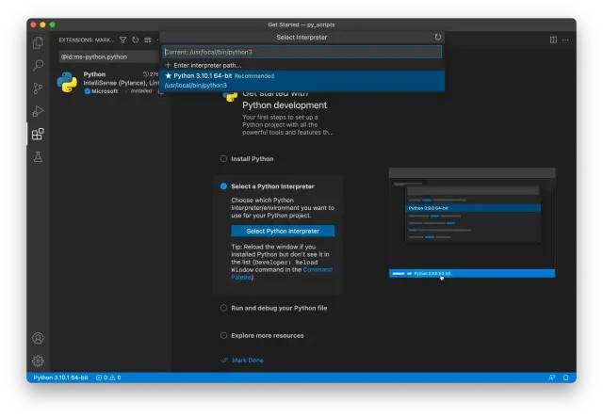The image size is (603, 418).
Task: Click the Microsoft verified publisher badge
Action: 87,91
